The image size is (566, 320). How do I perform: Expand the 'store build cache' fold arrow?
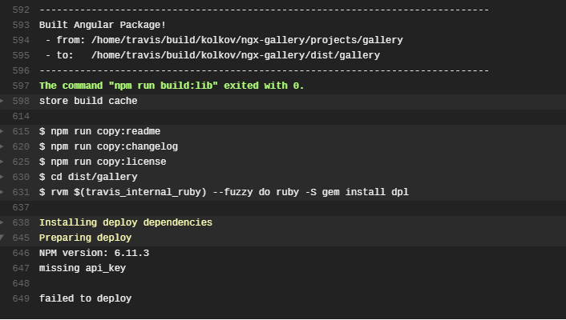click(3, 101)
